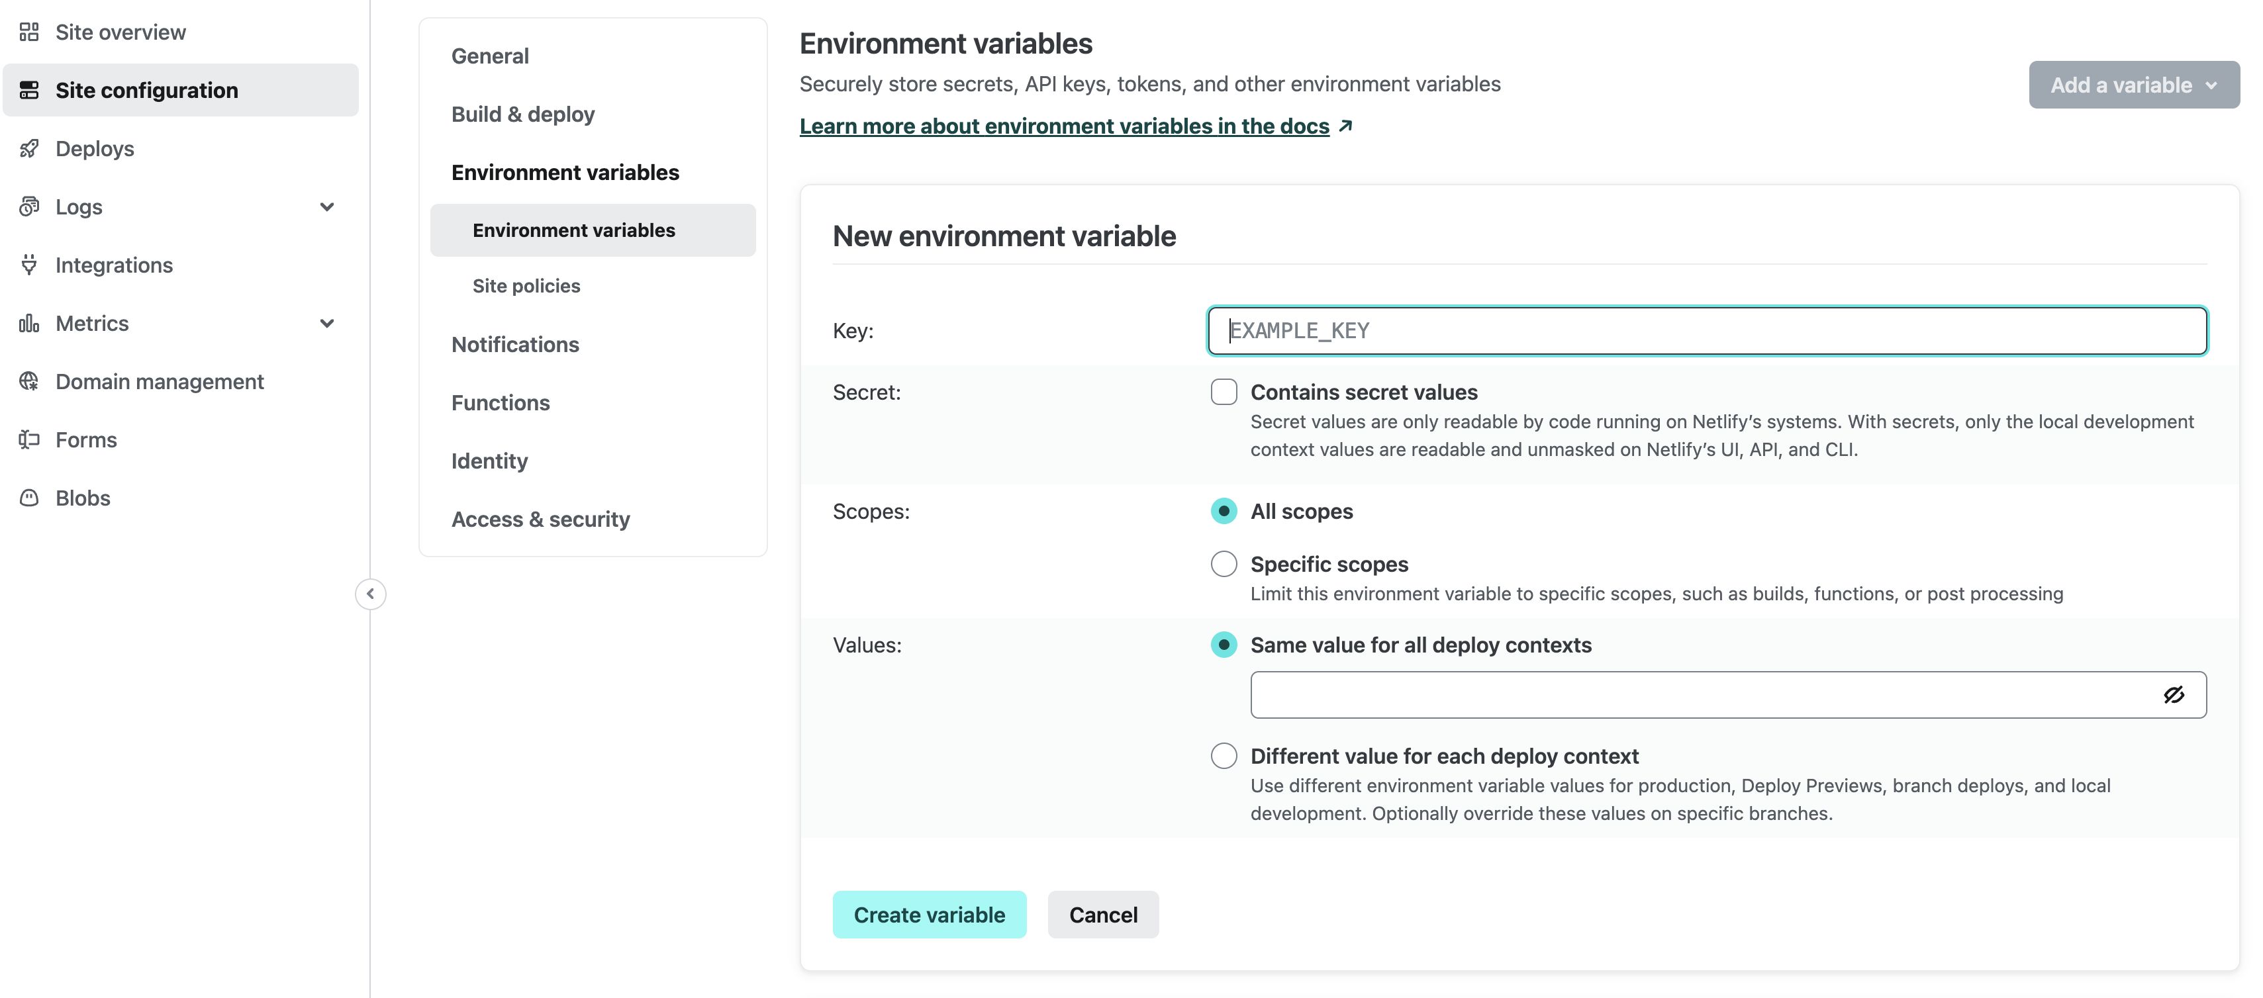Open Metrics via the bar chart icon
Image resolution: width=2263 pixels, height=998 pixels.
(30, 323)
